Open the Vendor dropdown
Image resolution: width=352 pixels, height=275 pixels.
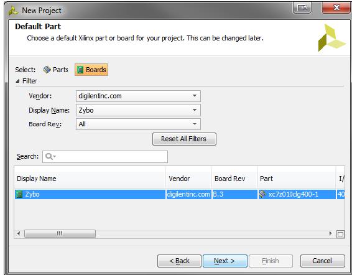[x=138, y=96]
